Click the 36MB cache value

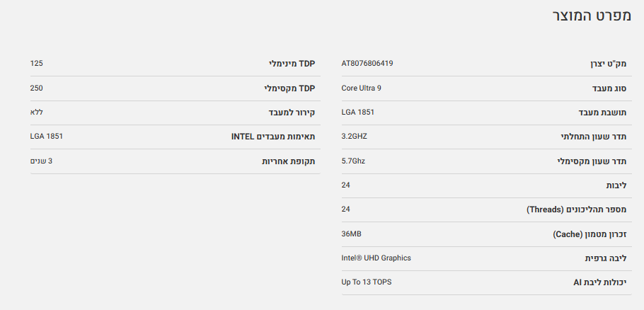tap(351, 234)
